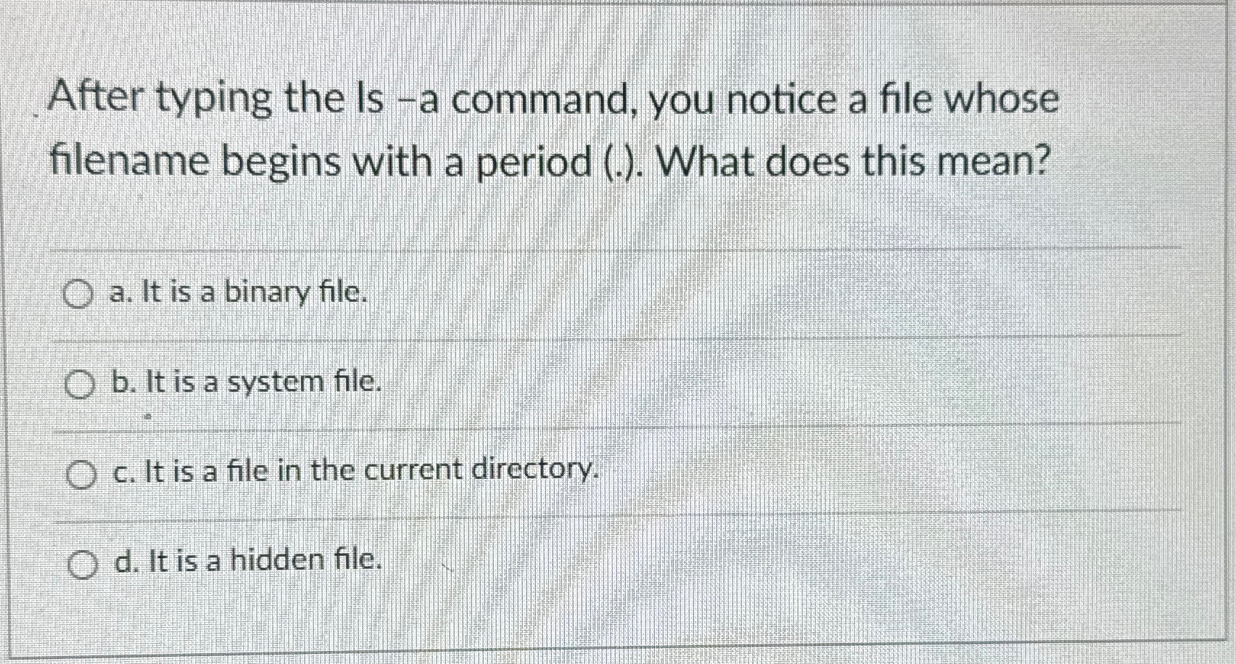Click the option b answer text
The image size is (1236, 664).
point(247,382)
